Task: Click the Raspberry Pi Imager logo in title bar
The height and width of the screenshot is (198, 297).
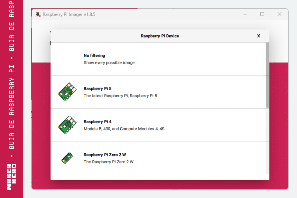Action: pos(38,14)
